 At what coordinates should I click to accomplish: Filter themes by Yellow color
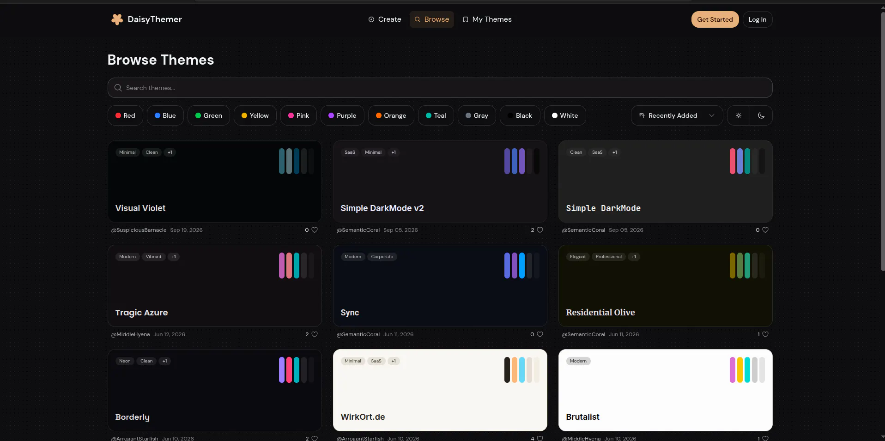click(x=255, y=115)
